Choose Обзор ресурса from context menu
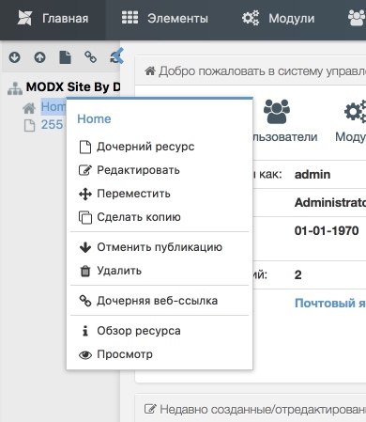Image resolution: width=366 pixels, height=422 pixels. click(x=160, y=331)
